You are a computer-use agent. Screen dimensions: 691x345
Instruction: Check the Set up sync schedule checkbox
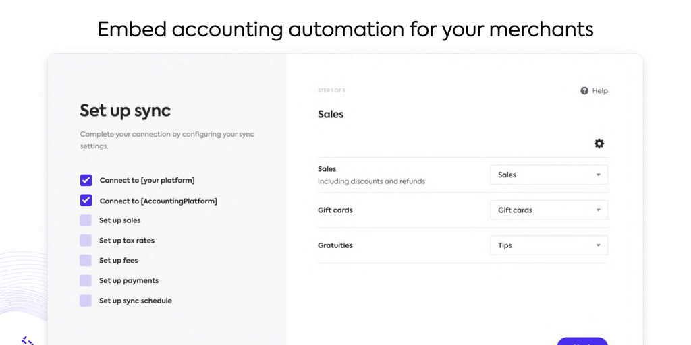point(86,301)
